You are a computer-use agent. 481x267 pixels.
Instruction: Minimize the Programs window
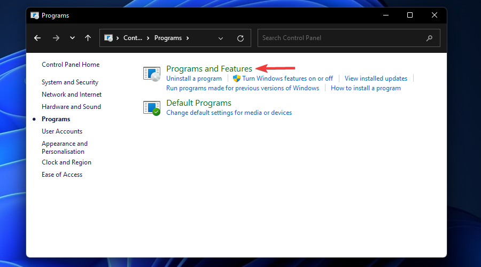(x=386, y=15)
